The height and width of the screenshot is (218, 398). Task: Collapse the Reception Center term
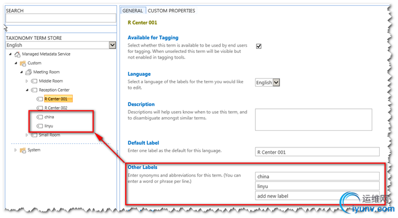pyautogui.click(x=27, y=90)
